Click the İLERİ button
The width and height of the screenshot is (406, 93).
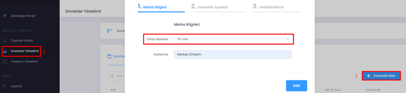(x=296, y=86)
